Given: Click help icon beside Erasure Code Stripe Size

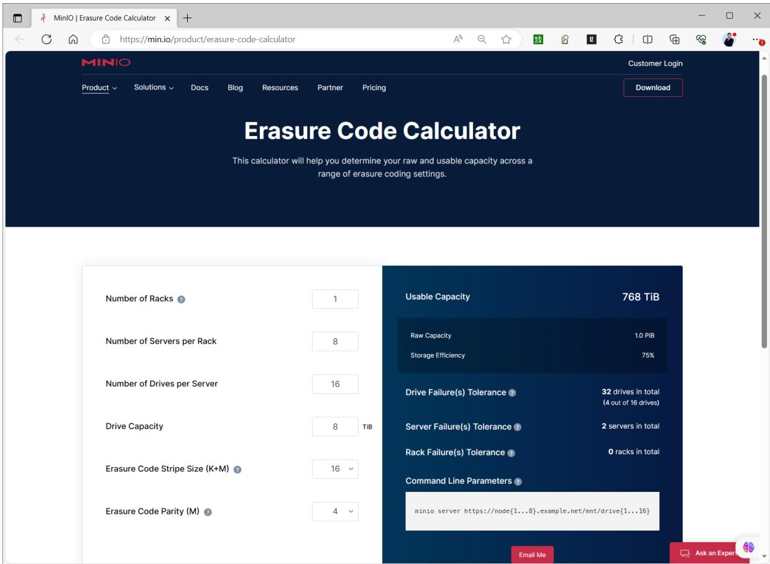Looking at the screenshot, I should (237, 469).
